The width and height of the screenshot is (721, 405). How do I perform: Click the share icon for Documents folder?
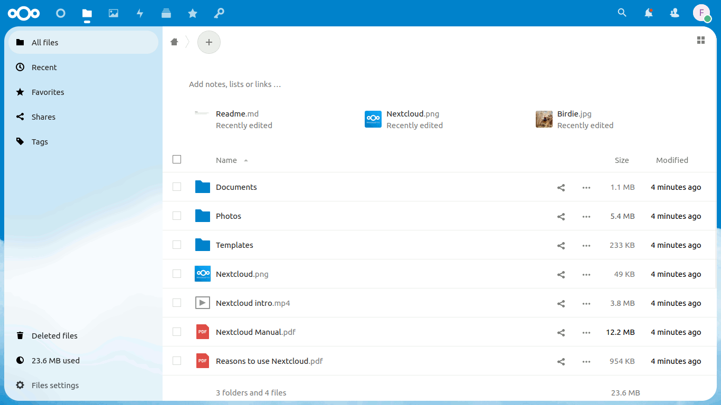(x=561, y=187)
